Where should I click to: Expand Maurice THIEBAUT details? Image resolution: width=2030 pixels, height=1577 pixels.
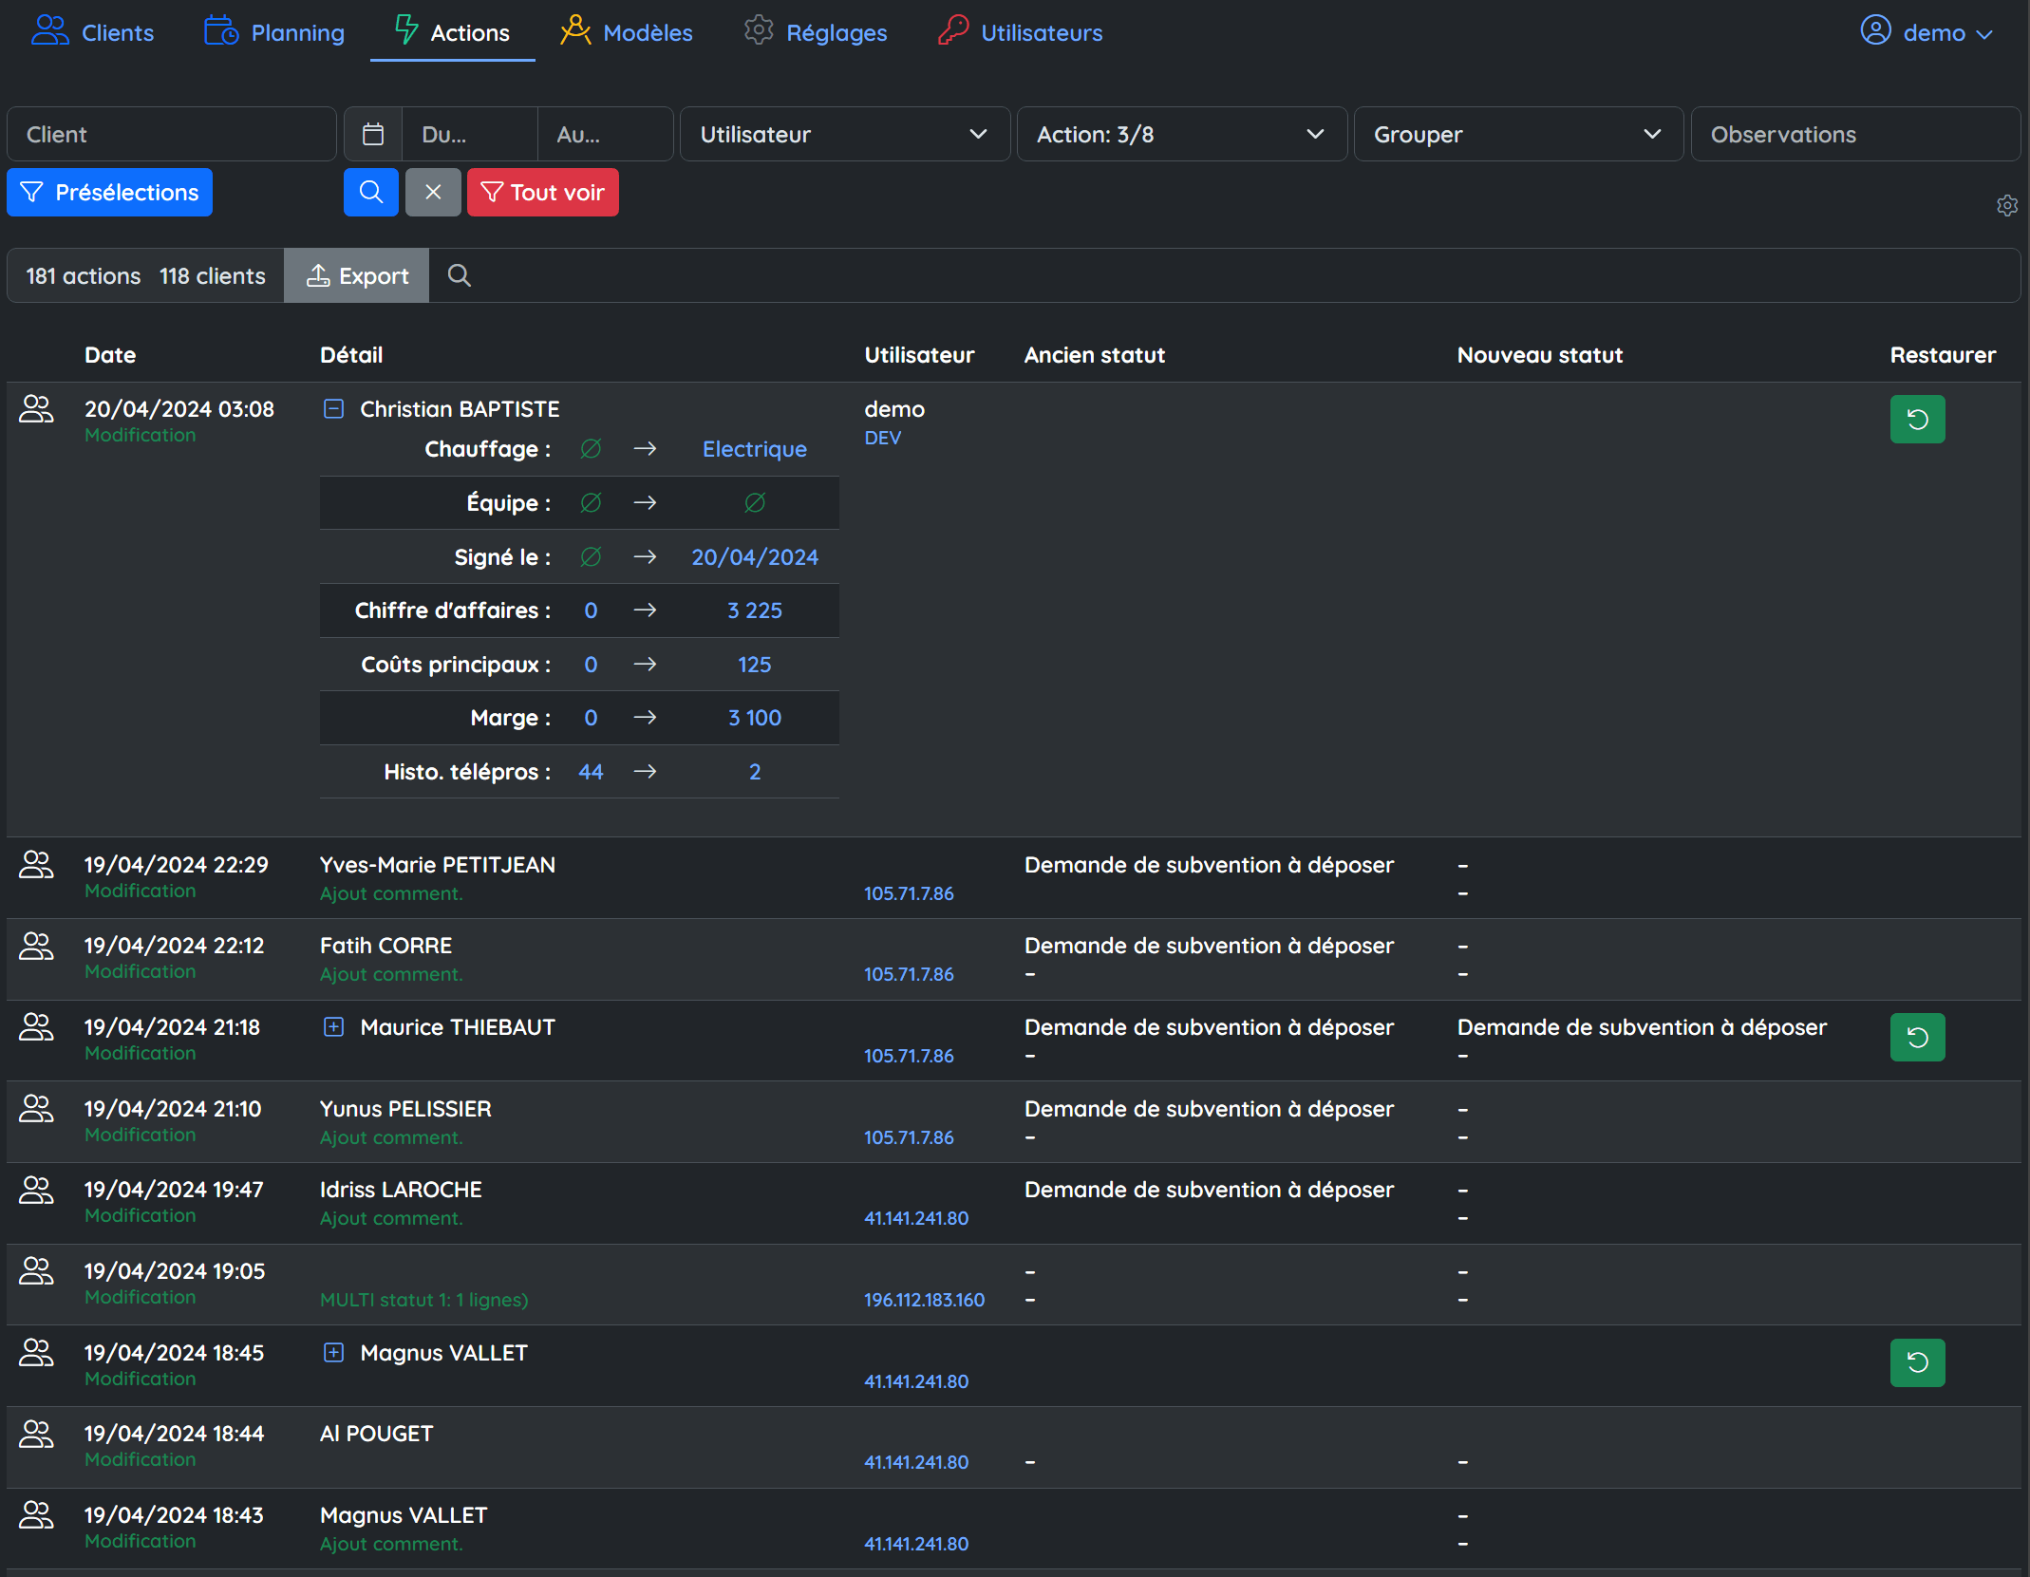333,1027
